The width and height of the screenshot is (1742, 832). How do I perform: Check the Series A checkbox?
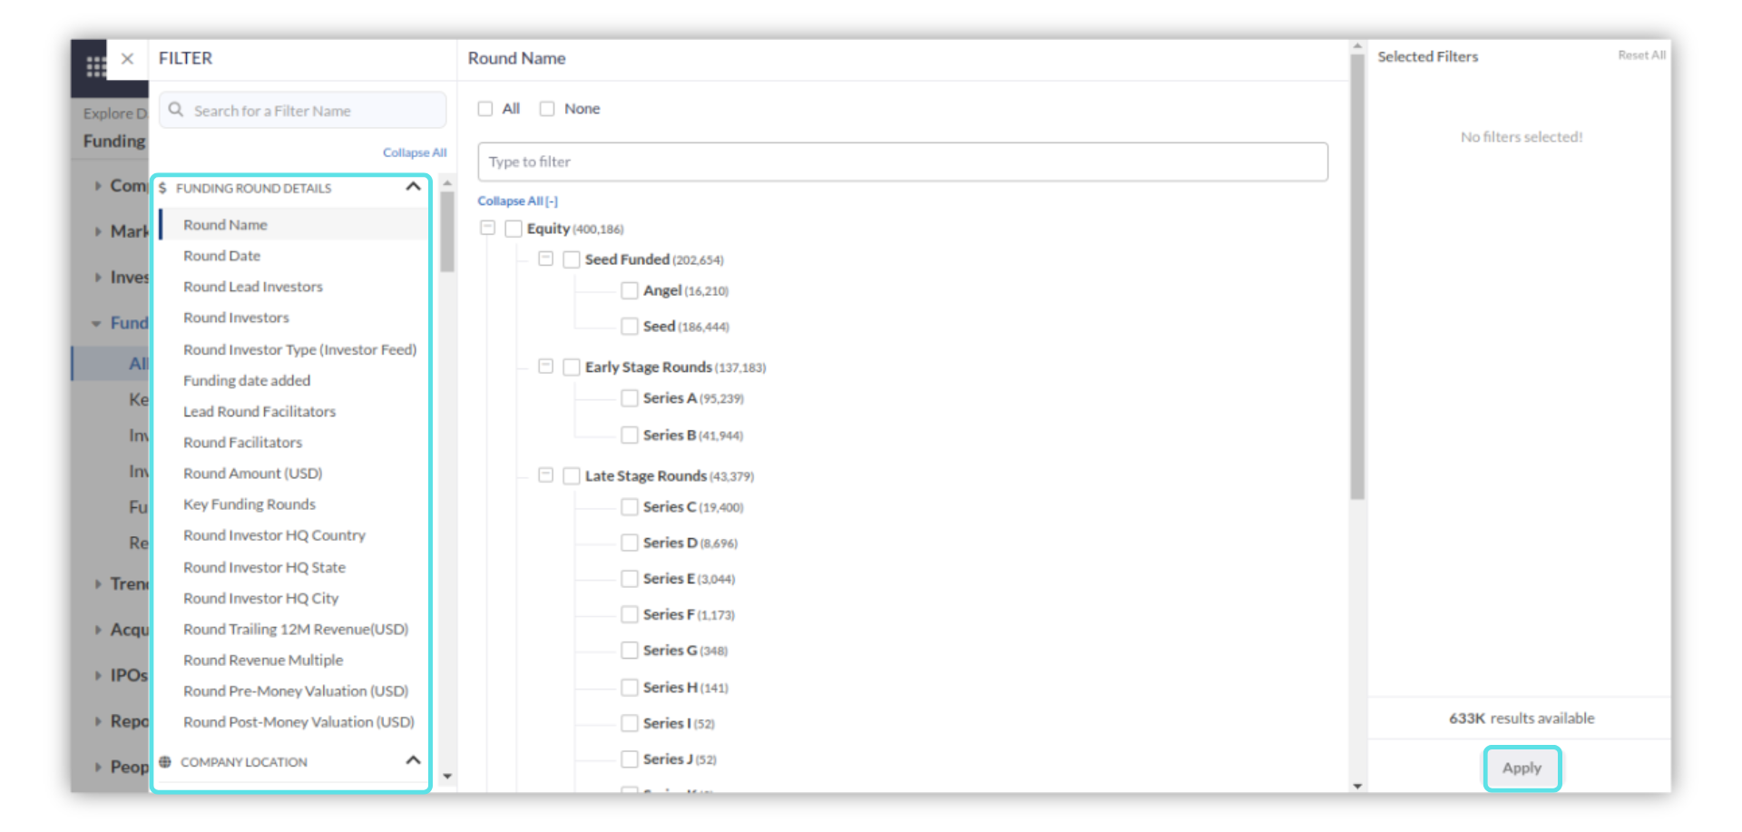630,398
